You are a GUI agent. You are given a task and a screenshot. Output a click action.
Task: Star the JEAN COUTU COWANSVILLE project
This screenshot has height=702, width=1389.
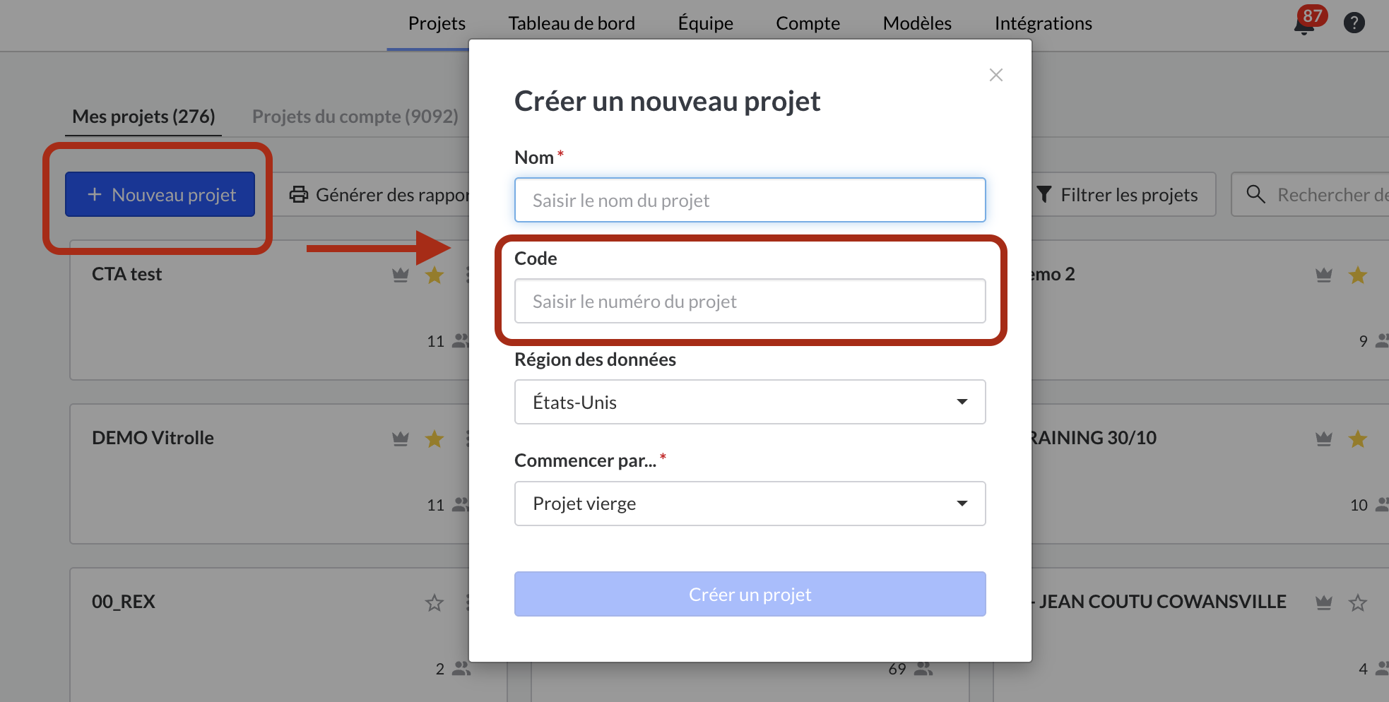click(x=1357, y=602)
